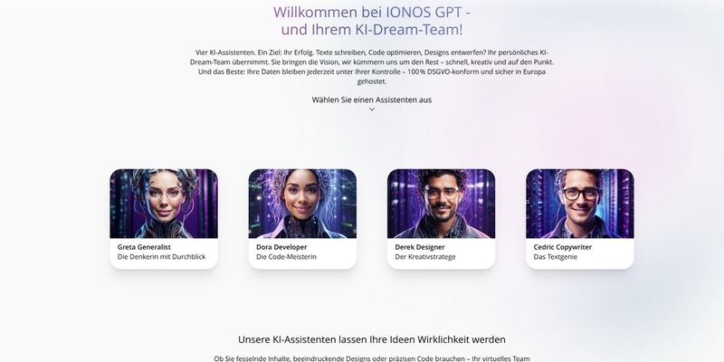Click the 'Willkommen bei IONOS GPT' headline

372,12
